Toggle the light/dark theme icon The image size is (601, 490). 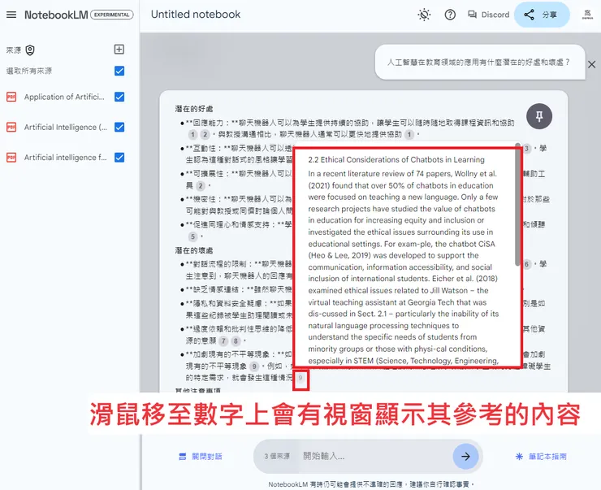click(424, 15)
